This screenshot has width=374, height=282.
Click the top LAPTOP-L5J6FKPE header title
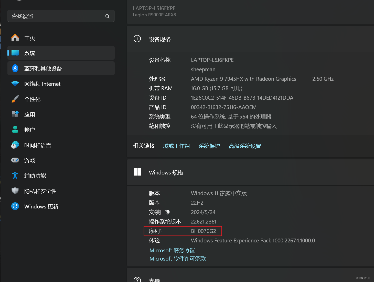[154, 8]
